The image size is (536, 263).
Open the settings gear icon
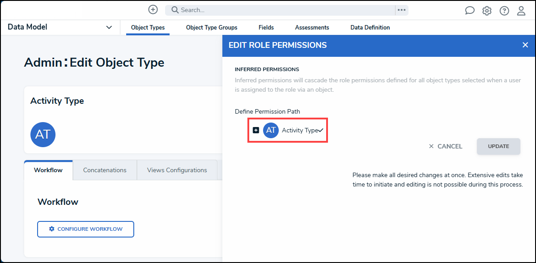click(x=487, y=11)
